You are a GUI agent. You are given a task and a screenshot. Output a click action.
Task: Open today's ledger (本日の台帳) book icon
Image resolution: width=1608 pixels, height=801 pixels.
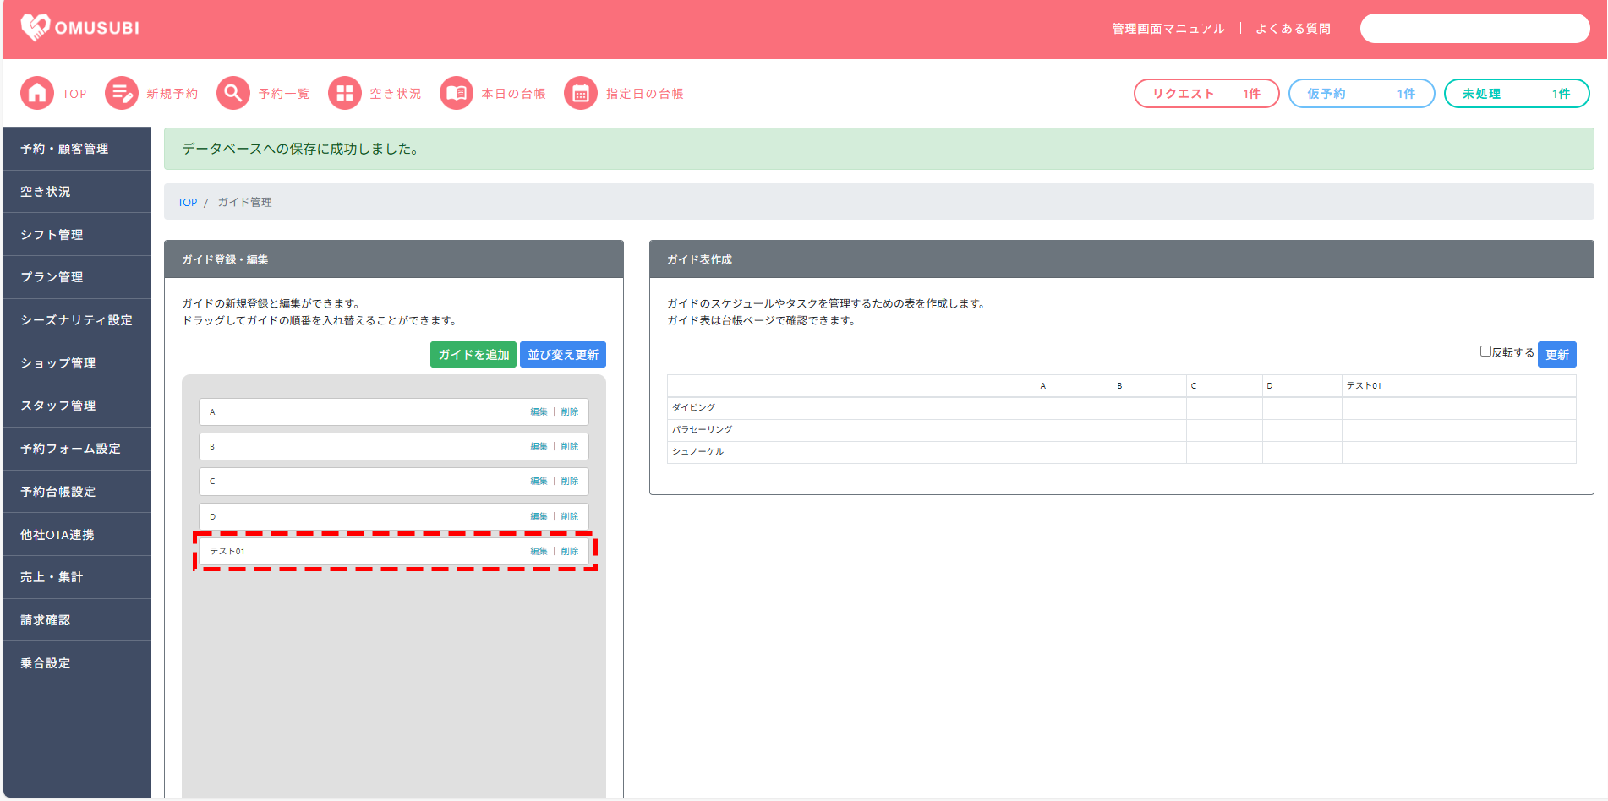457,93
